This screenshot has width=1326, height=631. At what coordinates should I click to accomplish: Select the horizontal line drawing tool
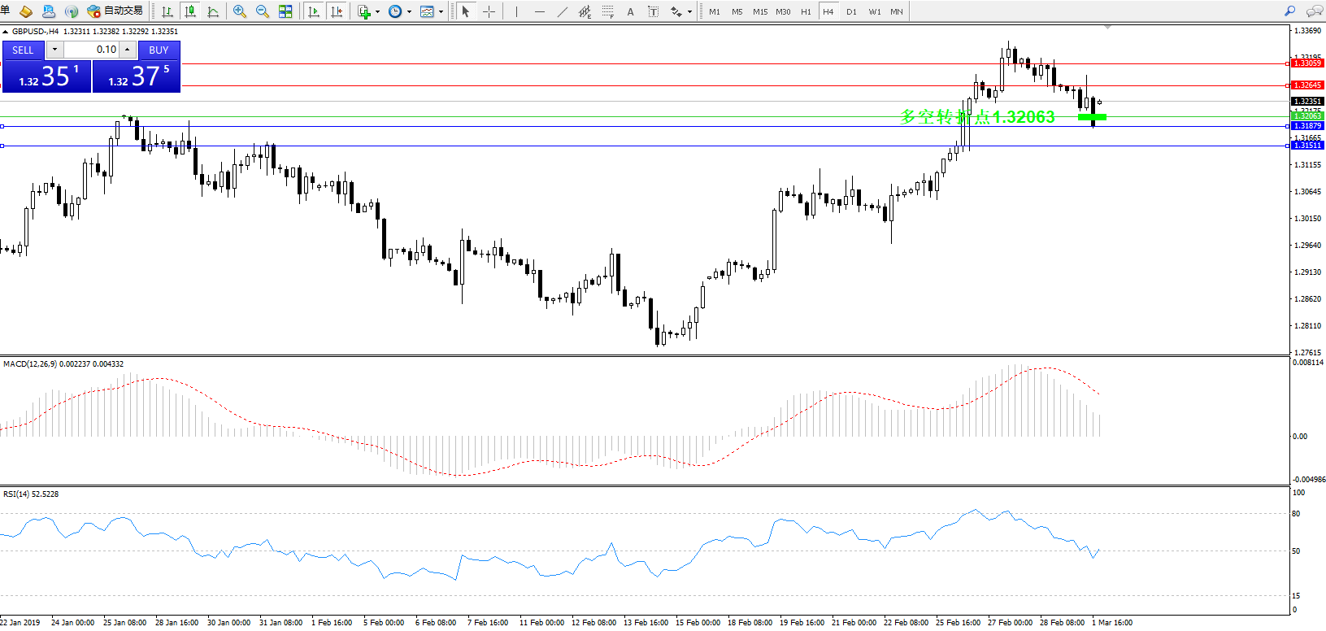tap(539, 11)
